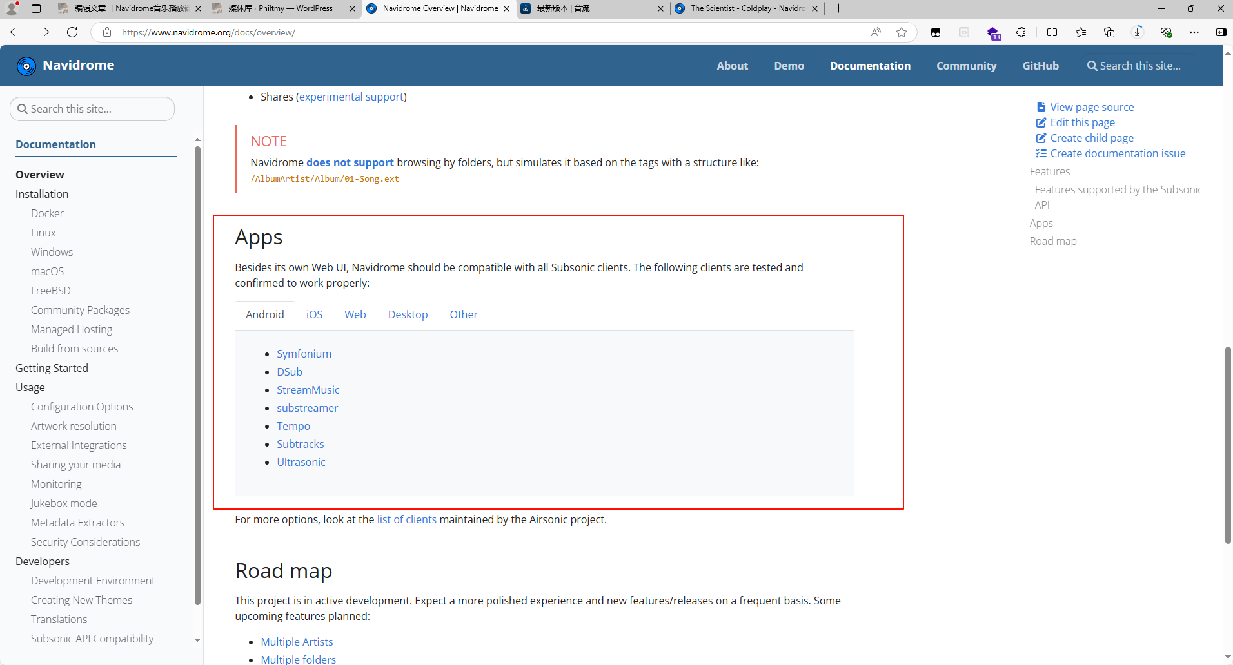Open Browser essentials heart icon
This screenshot has width=1233, height=665.
(1166, 32)
